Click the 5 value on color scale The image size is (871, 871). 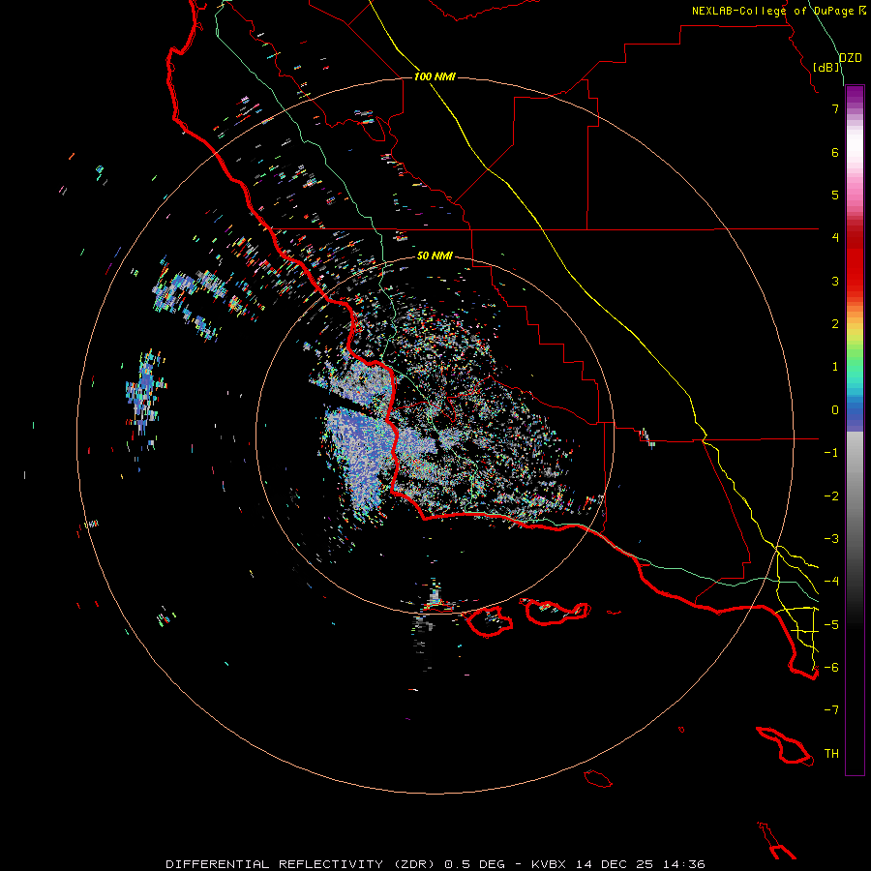pyautogui.click(x=835, y=195)
